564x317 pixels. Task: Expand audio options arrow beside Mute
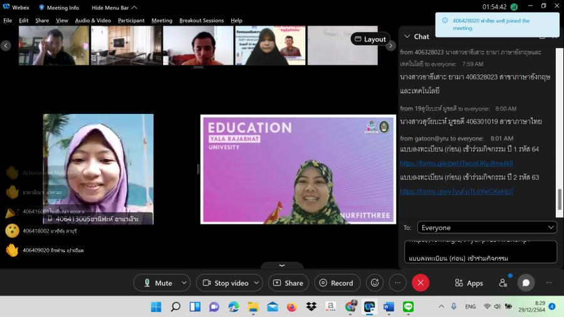click(x=184, y=283)
